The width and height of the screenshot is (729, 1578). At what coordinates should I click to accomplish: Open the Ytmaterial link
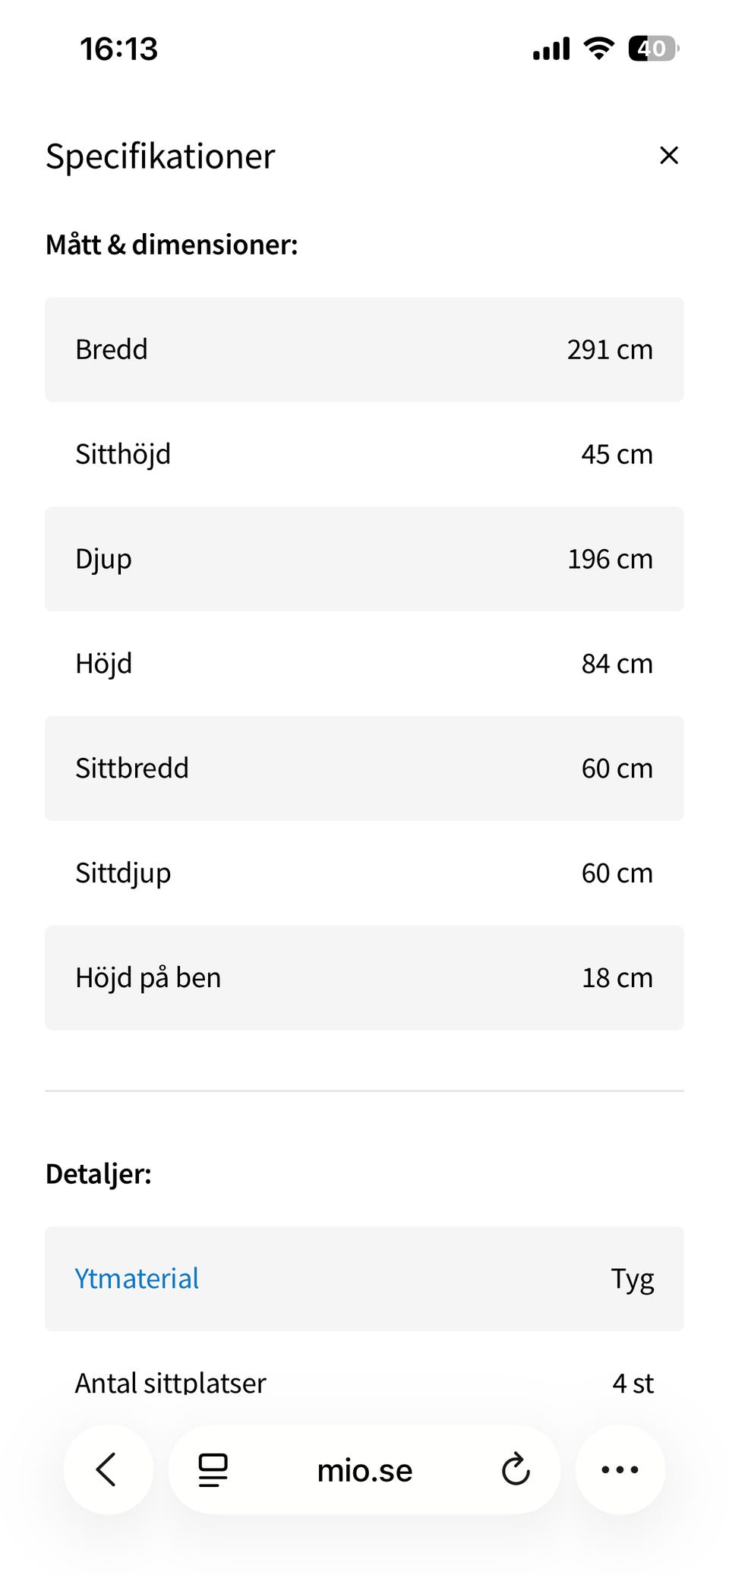tap(137, 1279)
